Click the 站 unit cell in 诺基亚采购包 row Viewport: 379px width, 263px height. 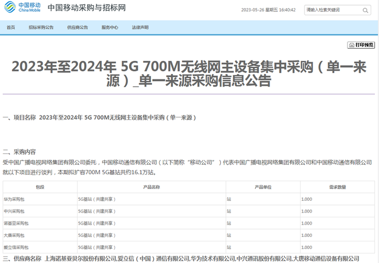click(263, 223)
